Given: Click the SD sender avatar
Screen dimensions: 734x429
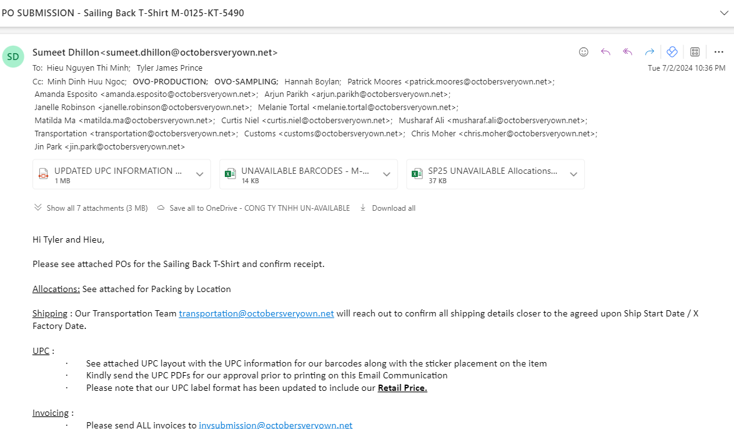Looking at the screenshot, I should tap(13, 57).
